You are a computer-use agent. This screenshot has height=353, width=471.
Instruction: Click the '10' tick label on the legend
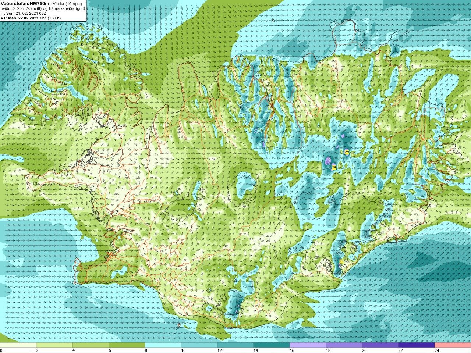[183, 350]
